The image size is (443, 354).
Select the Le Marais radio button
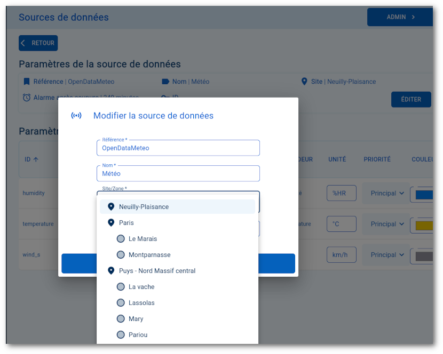121,239
